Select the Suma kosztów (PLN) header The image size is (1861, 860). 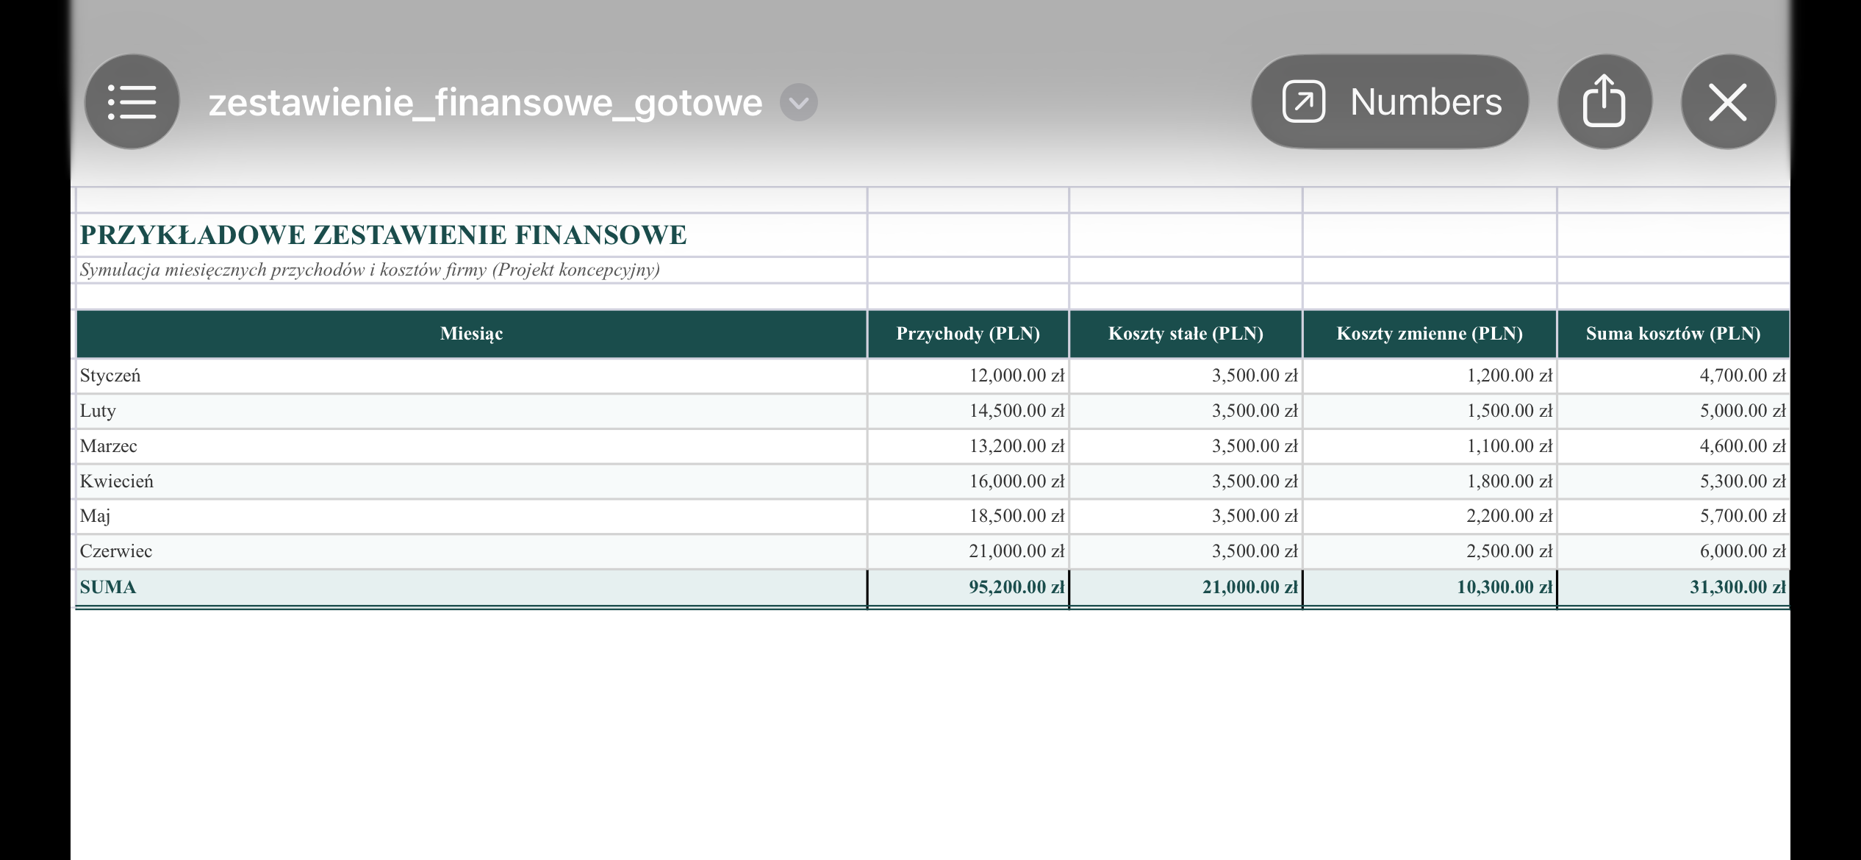1674,334
